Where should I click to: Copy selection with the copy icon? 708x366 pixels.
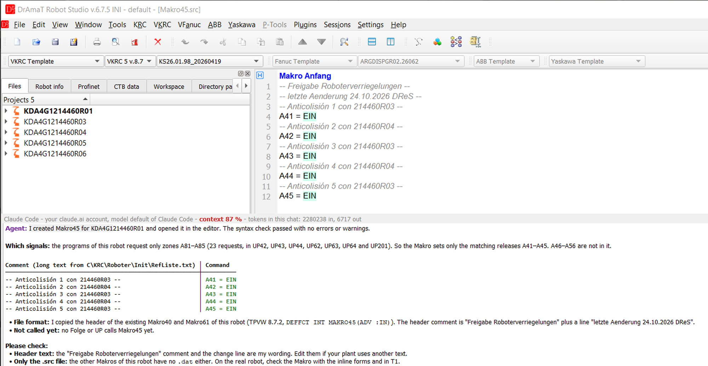coord(242,42)
